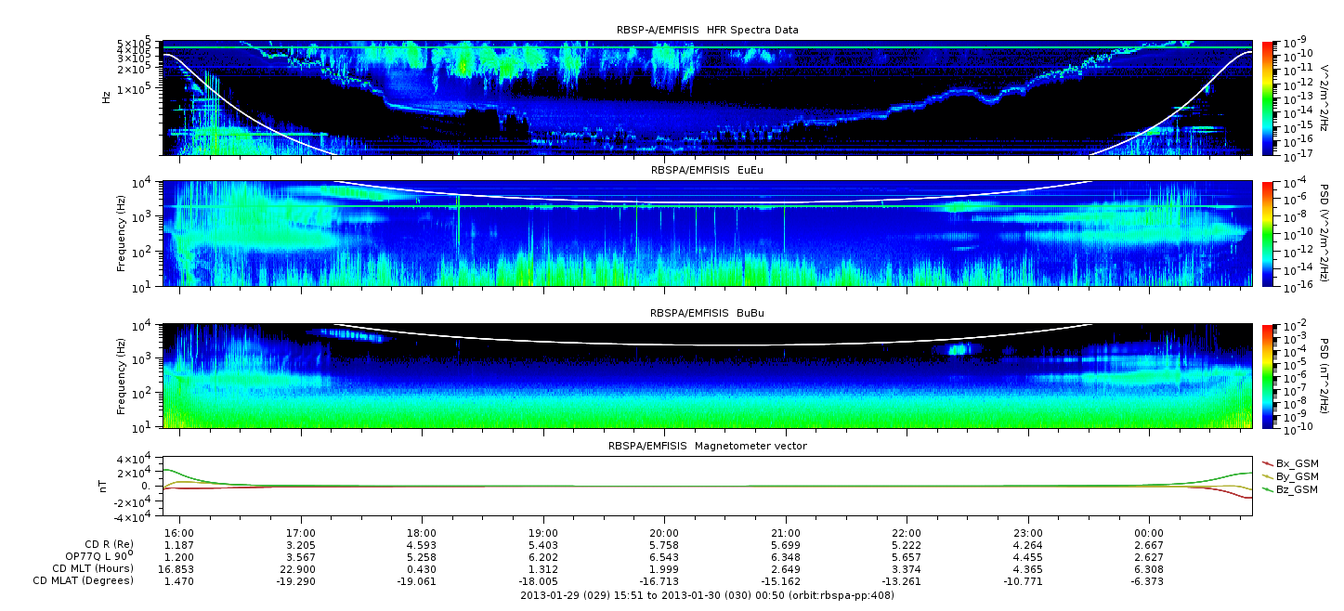Click the 16:00 time axis tick label

[179, 533]
